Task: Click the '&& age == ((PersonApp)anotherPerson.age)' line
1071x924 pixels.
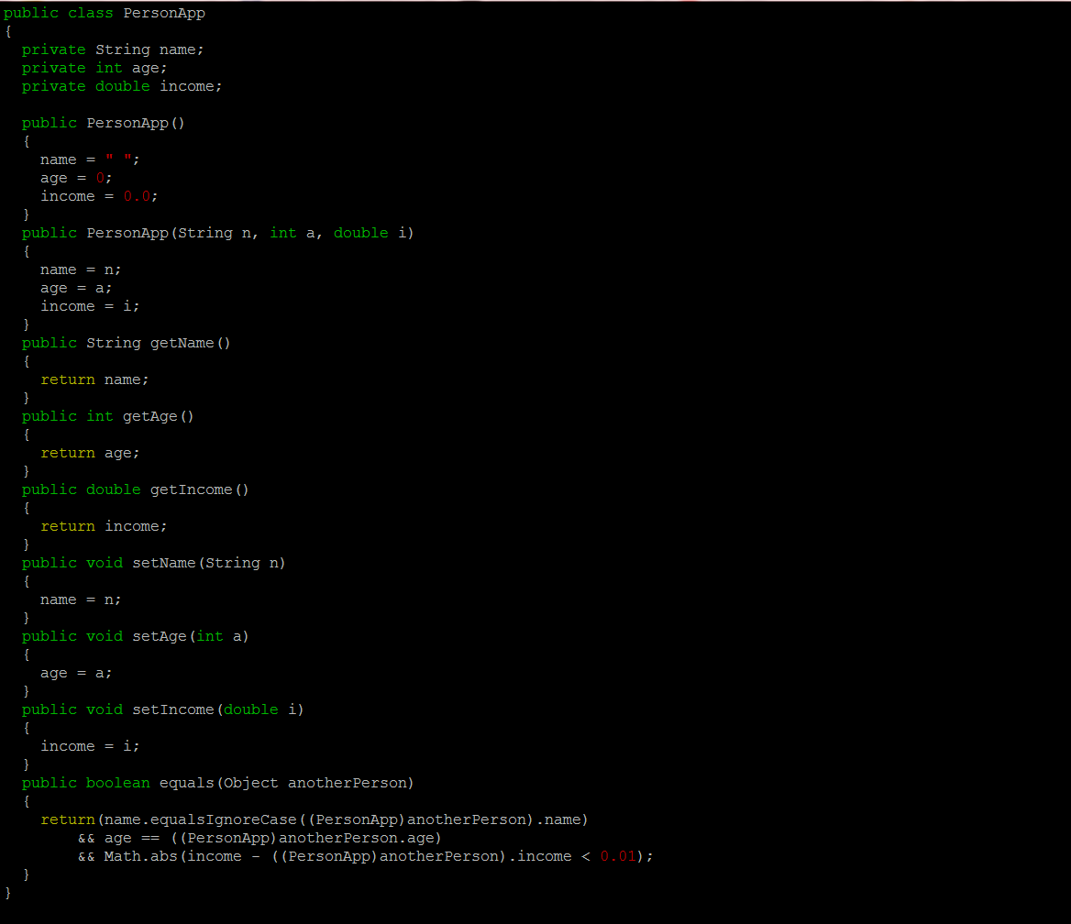Action: (259, 838)
